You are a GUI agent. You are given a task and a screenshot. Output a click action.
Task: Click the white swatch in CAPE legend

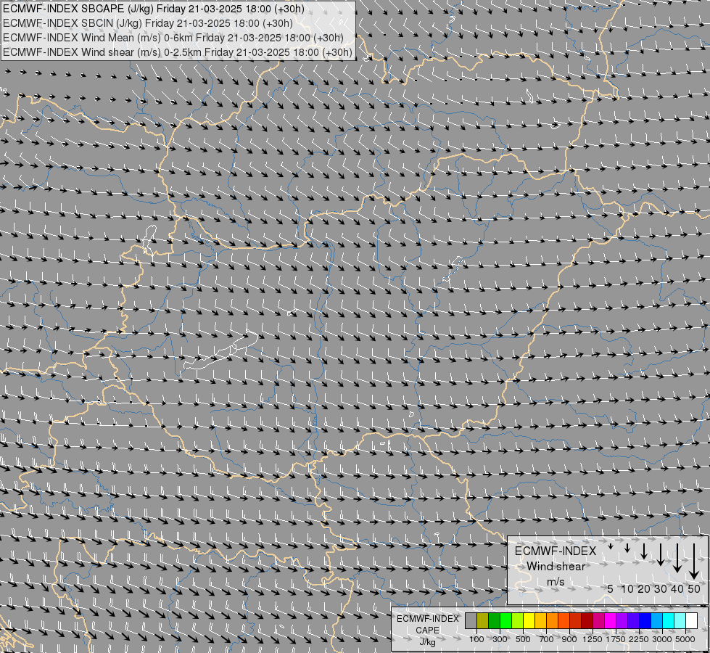click(x=691, y=621)
